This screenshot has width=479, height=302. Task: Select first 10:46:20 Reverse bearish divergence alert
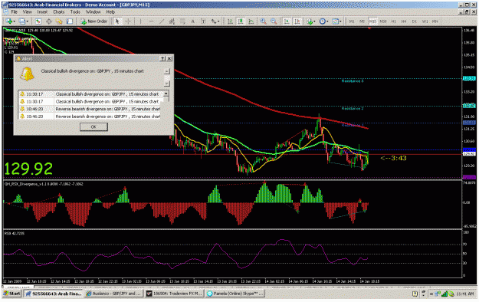pos(90,109)
